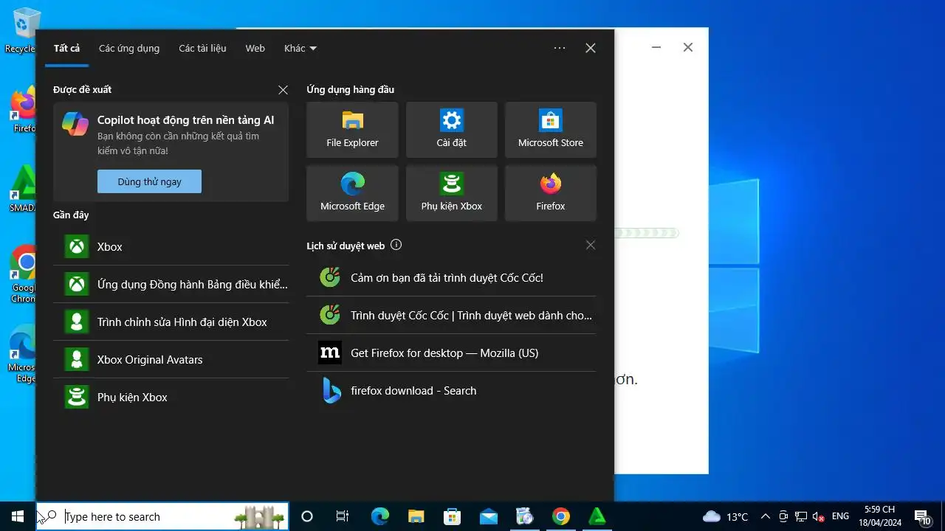Switch to Các ứng dụng tab

[x=129, y=48]
